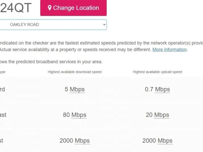203x152 pixels.
Task: Click the 24QT postcode heading
Action: 16,8
